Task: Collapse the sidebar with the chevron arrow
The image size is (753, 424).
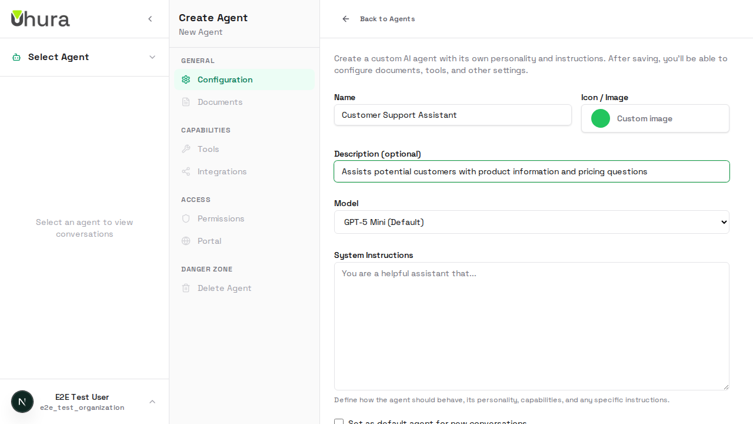Action: pyautogui.click(x=150, y=18)
